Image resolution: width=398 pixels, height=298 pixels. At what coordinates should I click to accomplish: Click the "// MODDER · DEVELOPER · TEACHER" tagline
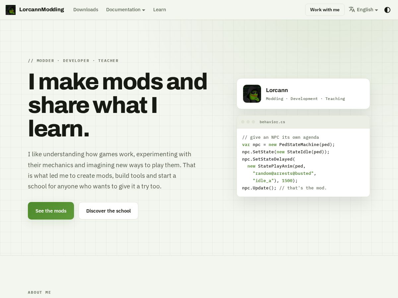(73, 61)
